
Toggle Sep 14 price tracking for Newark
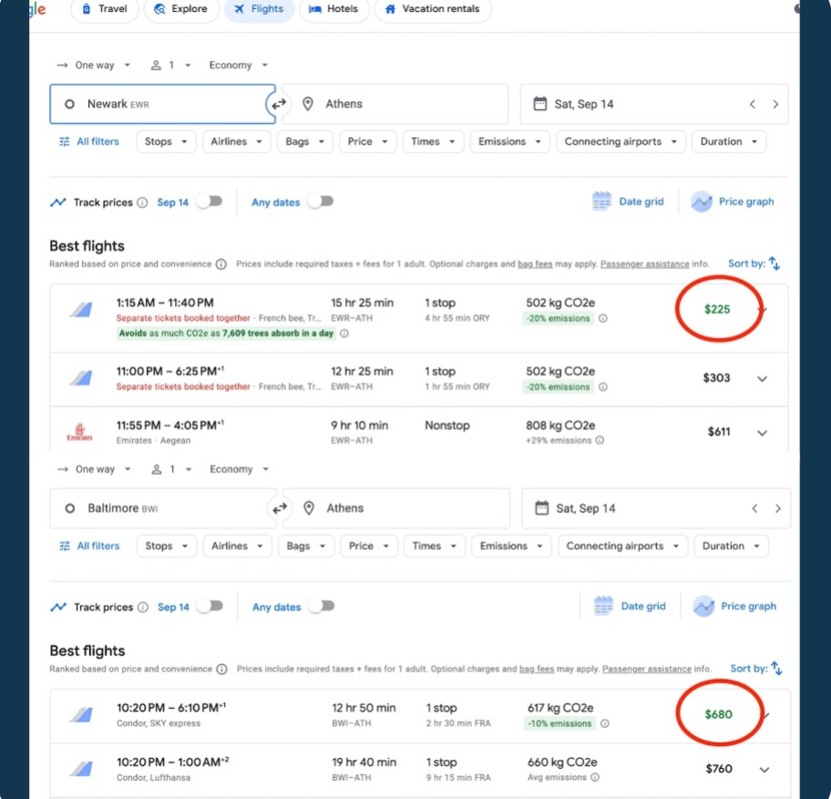pos(210,201)
